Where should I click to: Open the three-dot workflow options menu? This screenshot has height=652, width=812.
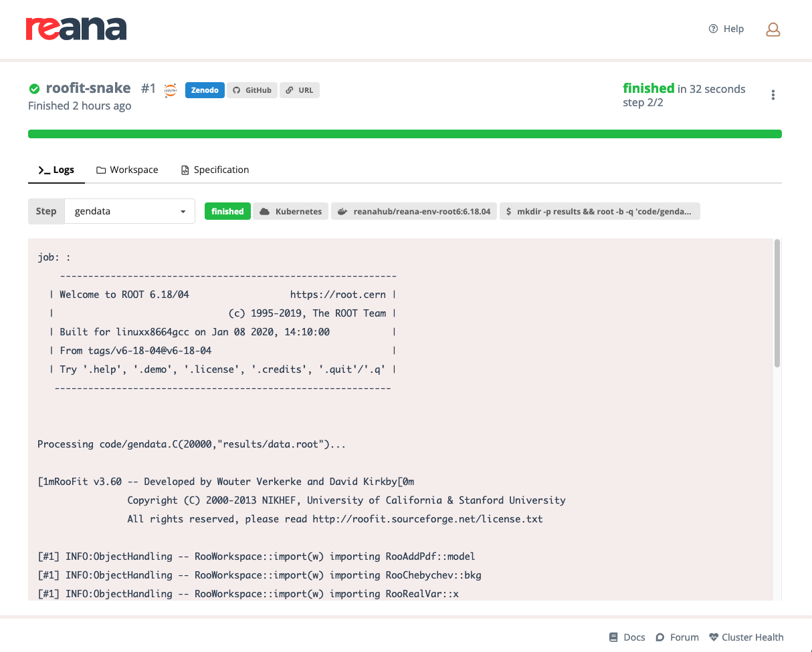coord(773,94)
